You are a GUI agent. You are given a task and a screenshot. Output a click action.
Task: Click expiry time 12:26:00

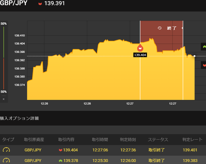[128, 161]
